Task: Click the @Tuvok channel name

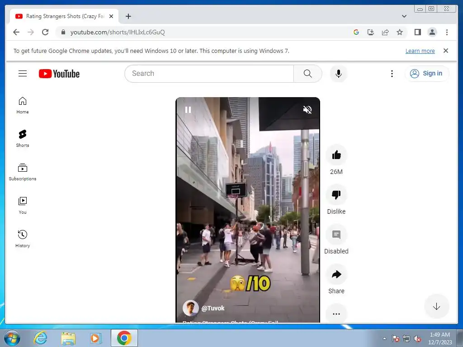Action: [213, 308]
